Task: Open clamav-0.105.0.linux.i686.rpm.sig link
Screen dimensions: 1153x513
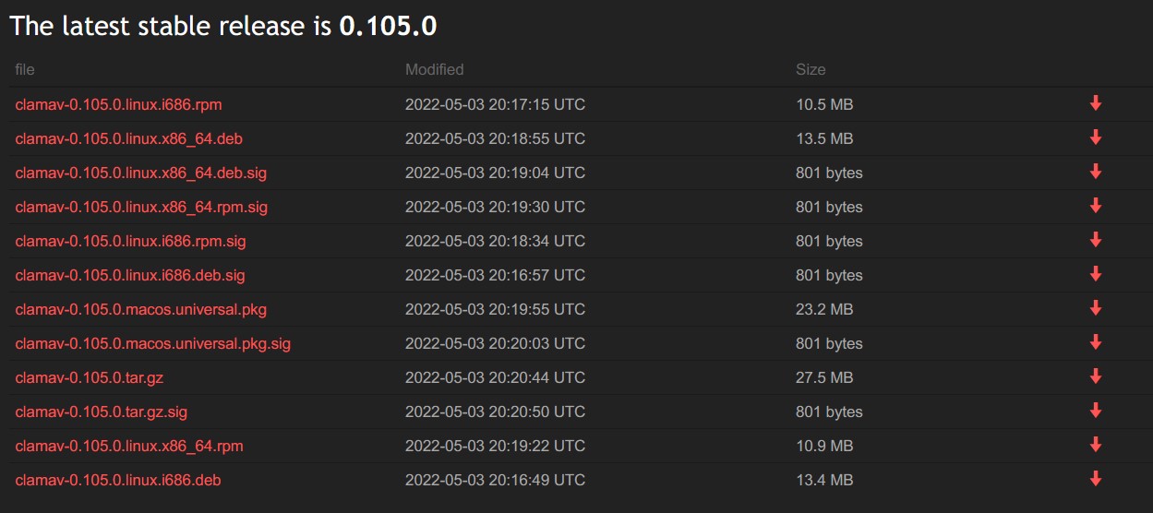Action: [130, 241]
